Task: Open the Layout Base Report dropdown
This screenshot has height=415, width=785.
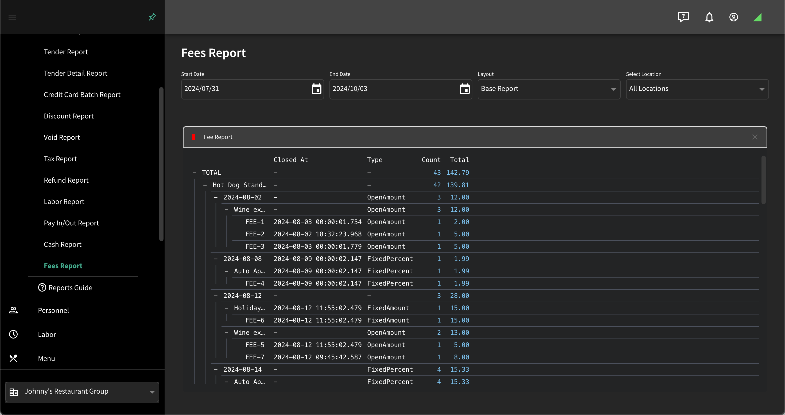Action: click(x=549, y=89)
